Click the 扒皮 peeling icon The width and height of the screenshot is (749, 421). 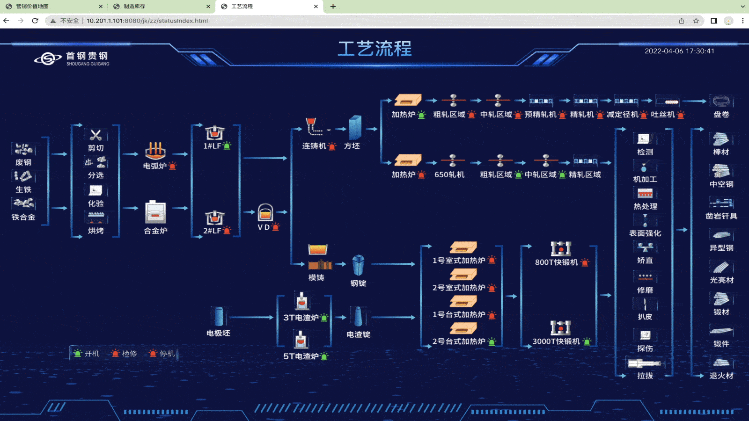tap(645, 304)
